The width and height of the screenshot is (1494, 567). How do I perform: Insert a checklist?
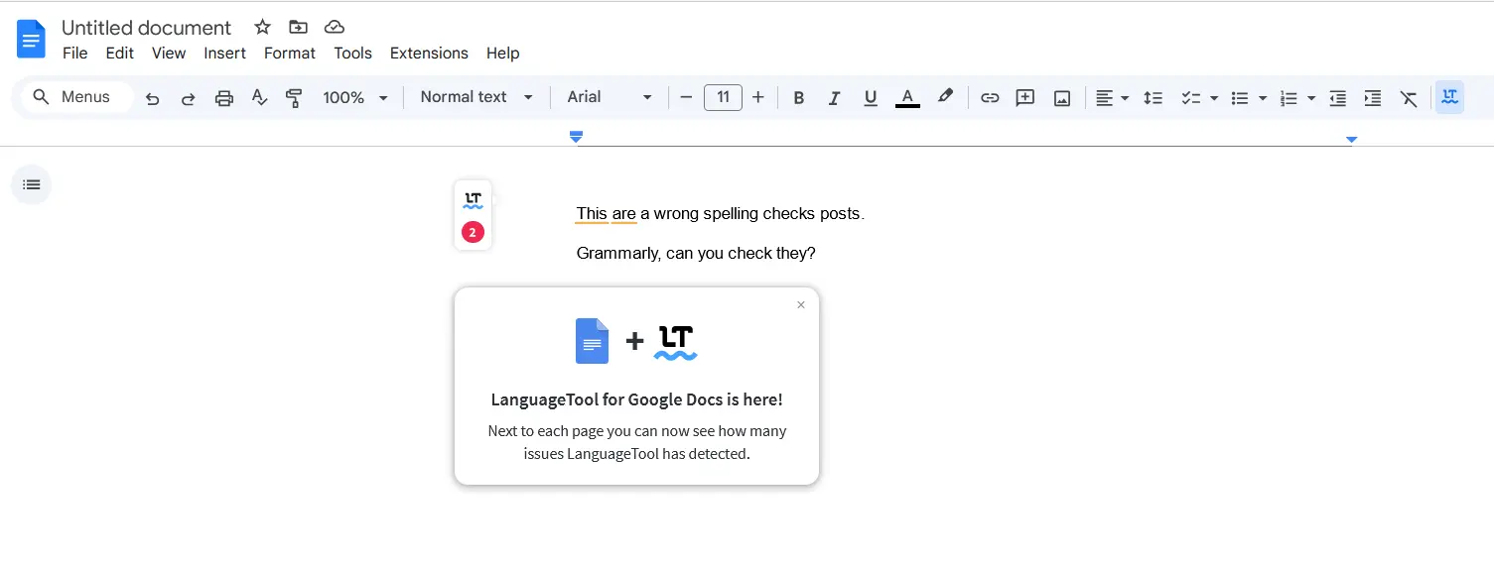1190,97
